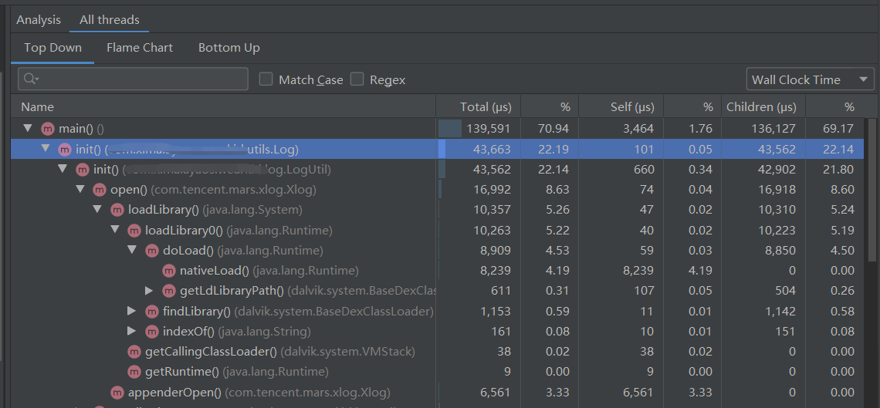Screen dimensions: 880x408
Task: Click the method icon beside main()
Action: click(48, 129)
